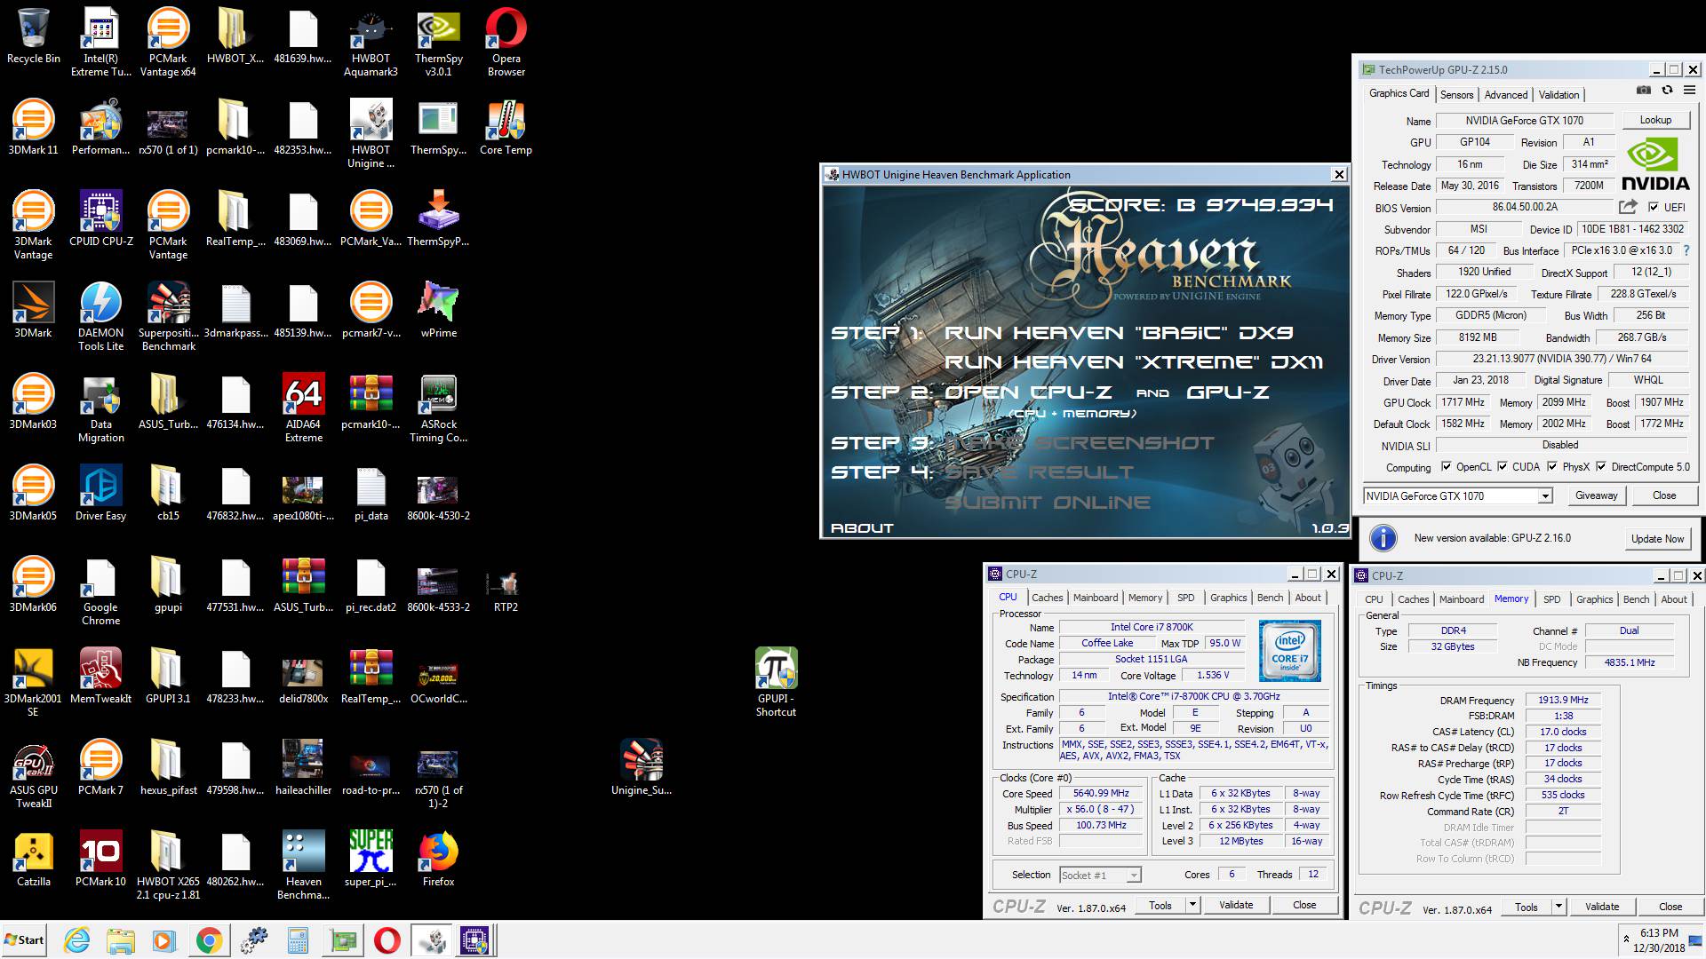Screen dimensions: 1706x959
Task: Open SPD tab in CPU-Z Memory window
Action: 1551,599
